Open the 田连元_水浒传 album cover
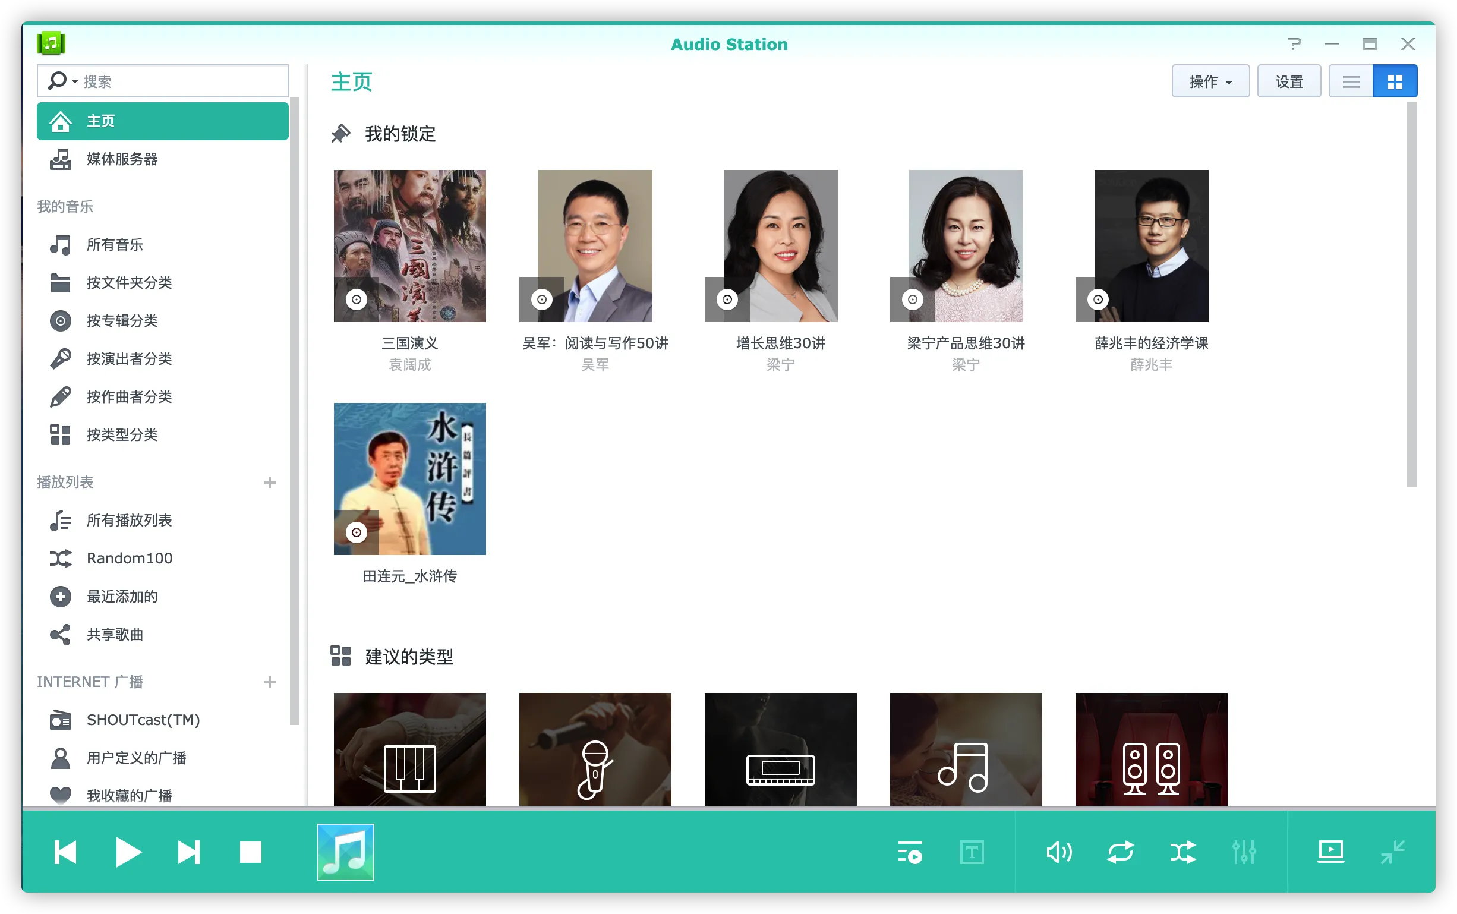The height and width of the screenshot is (914, 1457). coord(410,479)
